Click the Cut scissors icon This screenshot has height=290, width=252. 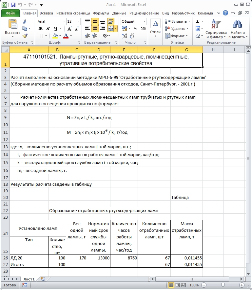(25, 21)
